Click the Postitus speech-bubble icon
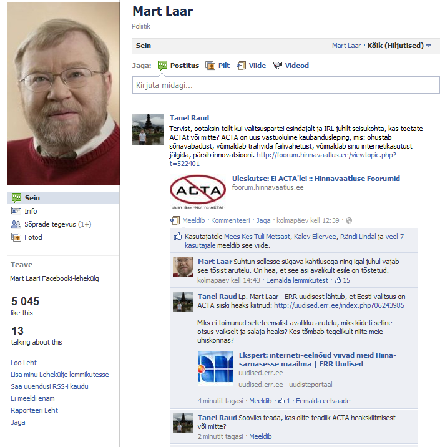The image size is (445, 447). point(162,66)
